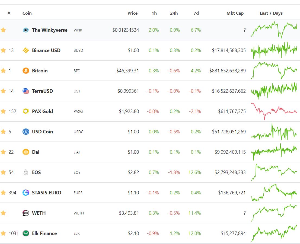The width and height of the screenshot is (300, 244).
Task: Click the PAX Gold price $1,923.80
Action: (129, 111)
